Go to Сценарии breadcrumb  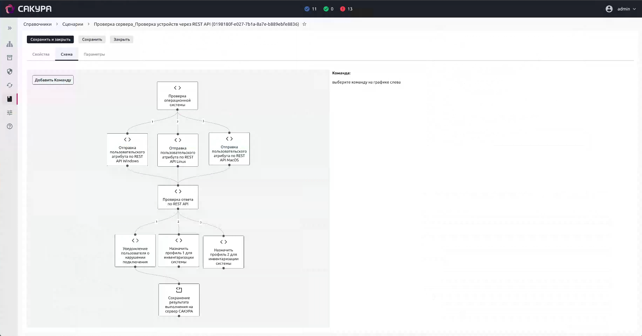pyautogui.click(x=73, y=24)
